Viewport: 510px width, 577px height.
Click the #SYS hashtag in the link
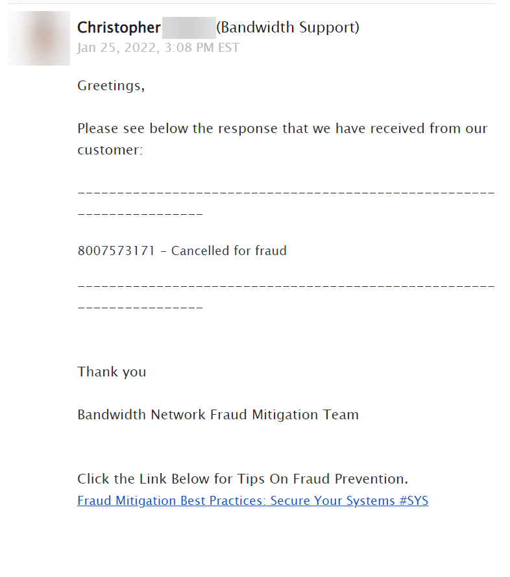coord(413,501)
